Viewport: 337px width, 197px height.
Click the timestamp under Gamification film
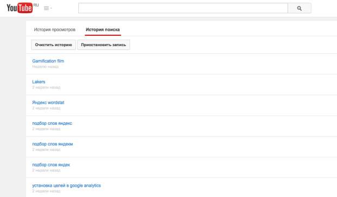point(45,67)
